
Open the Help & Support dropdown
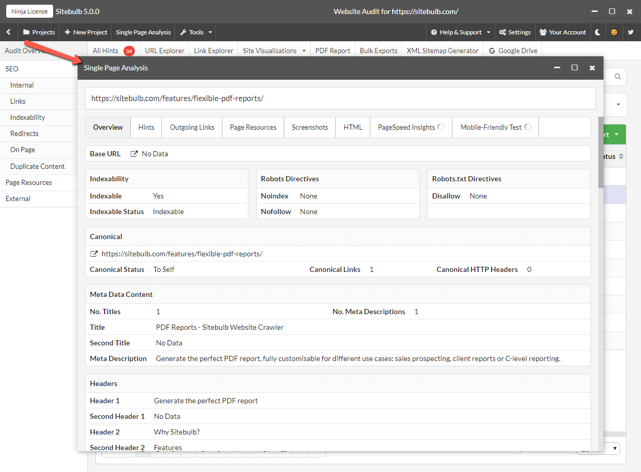coord(460,32)
